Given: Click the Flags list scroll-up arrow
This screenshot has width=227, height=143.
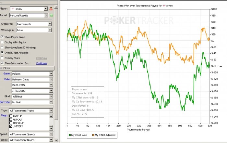Looking at the screenshot, I should click(x=51, y=116).
